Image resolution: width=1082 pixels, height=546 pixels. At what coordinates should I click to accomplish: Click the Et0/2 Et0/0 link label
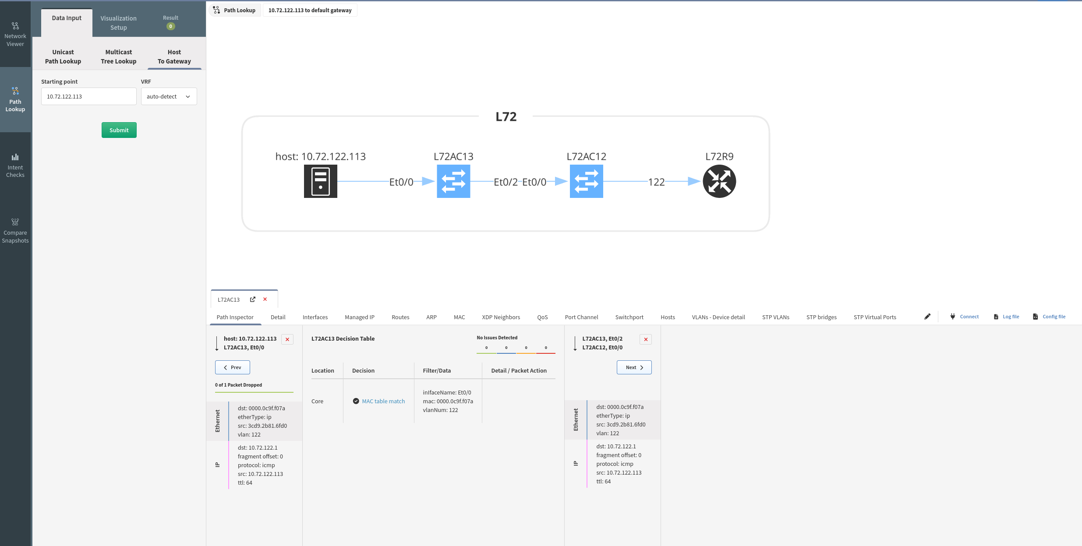520,182
